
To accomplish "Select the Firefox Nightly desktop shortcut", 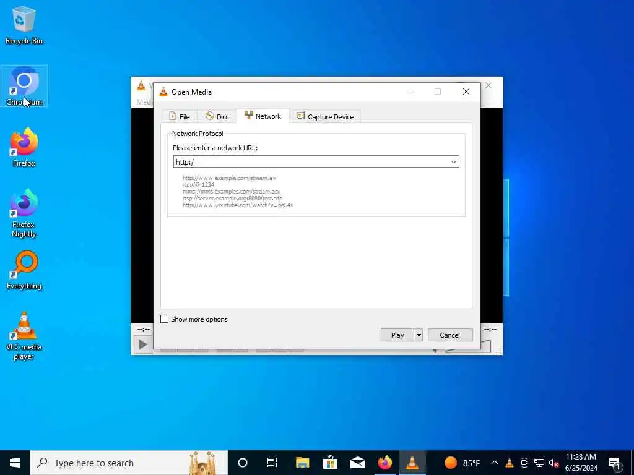I will (24, 213).
